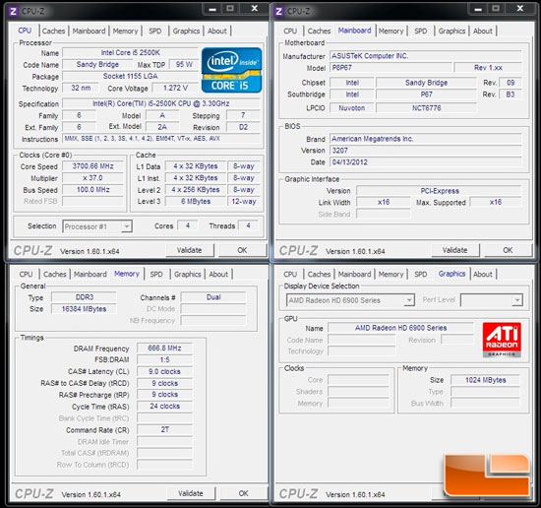Click the LPCIO value NCT6776
Image resolution: width=541 pixels, height=508 pixels.
tap(427, 108)
